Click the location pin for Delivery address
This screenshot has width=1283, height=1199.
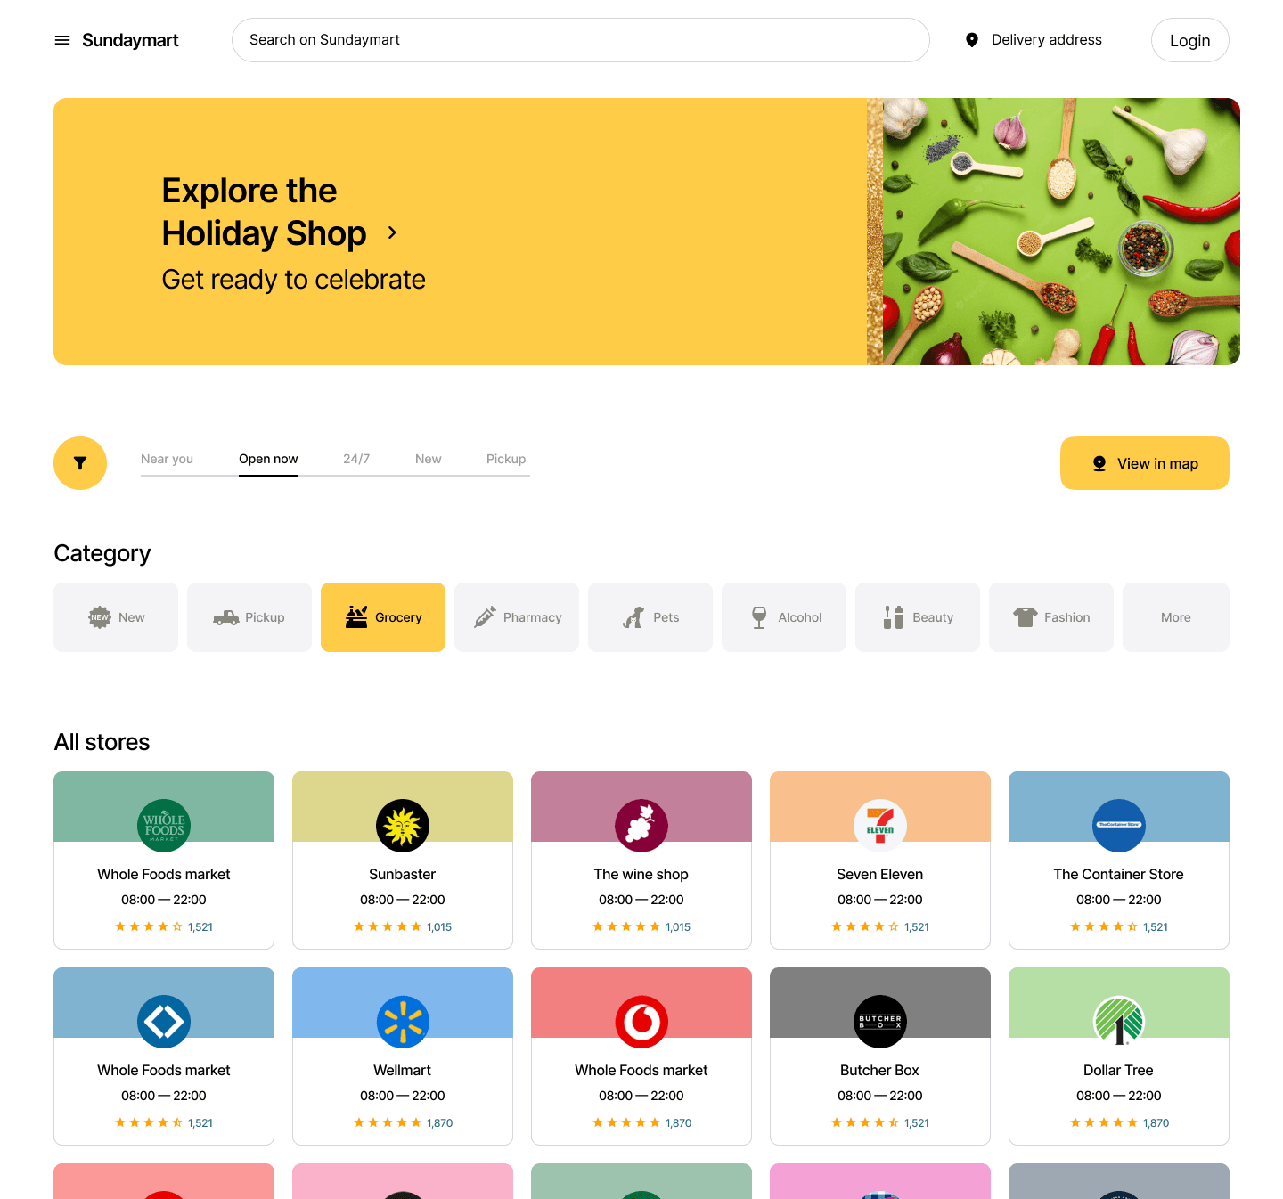pos(972,40)
